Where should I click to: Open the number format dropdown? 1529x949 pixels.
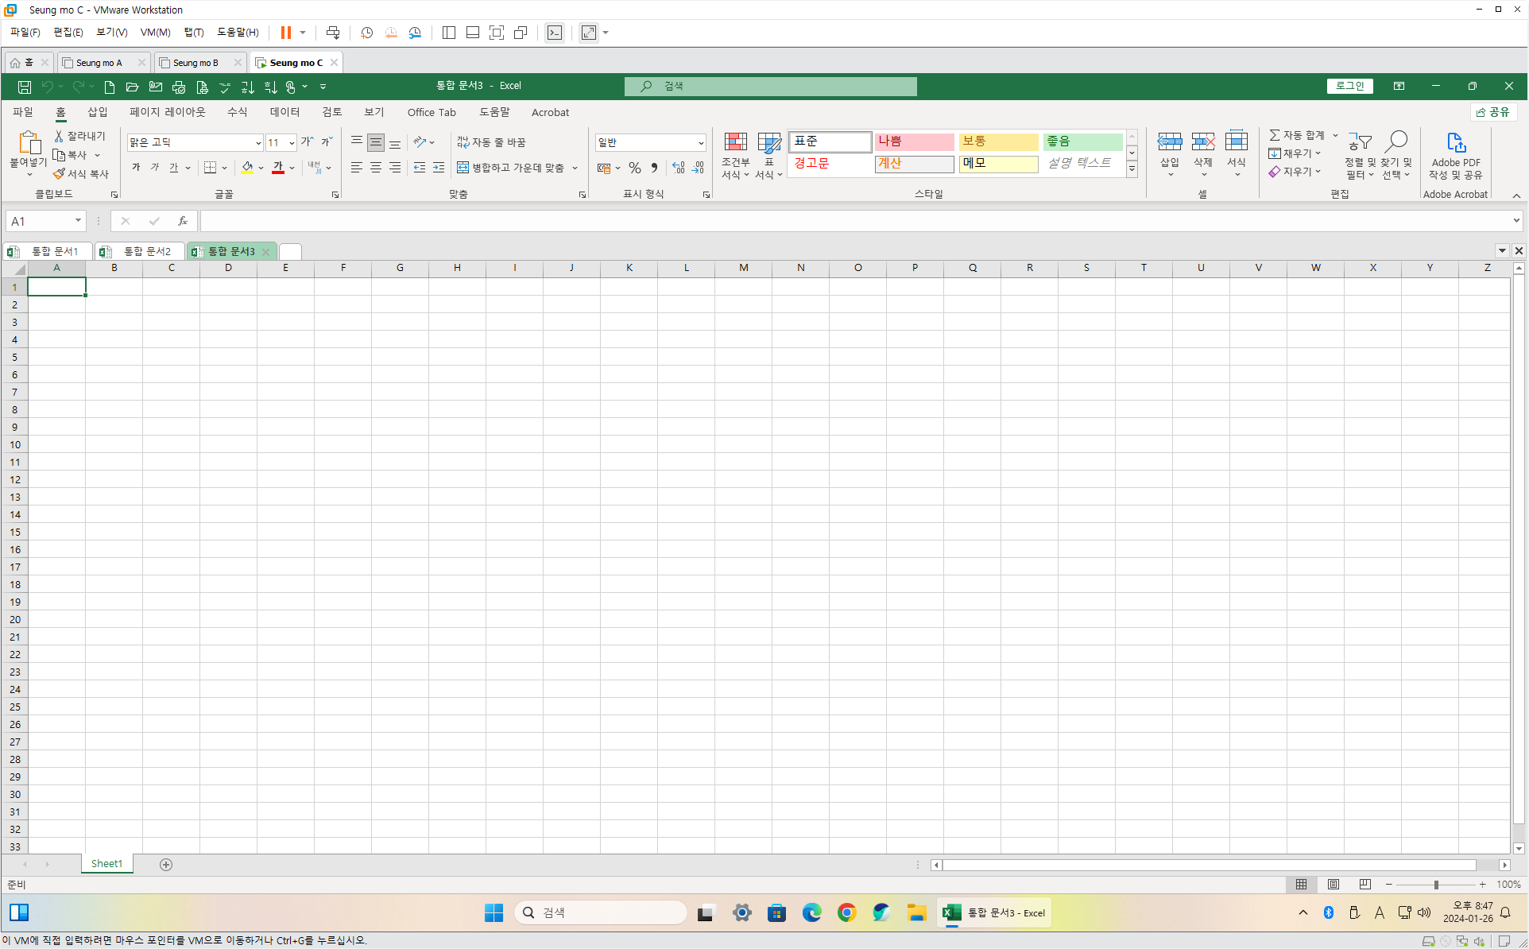coord(700,143)
